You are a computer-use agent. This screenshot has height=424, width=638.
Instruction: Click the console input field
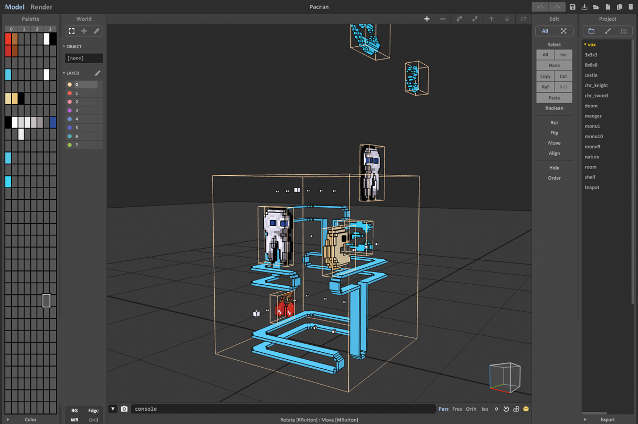283,409
